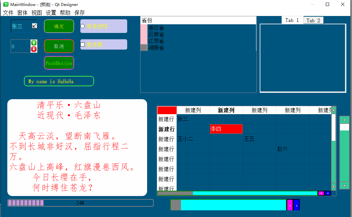352x217 pixels.
Task: Select 云南省 in the province list
Action: coord(156,34)
